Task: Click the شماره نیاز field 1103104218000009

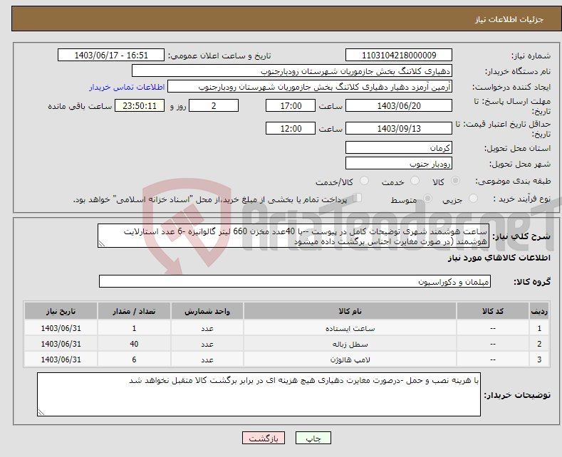Action: (399, 55)
